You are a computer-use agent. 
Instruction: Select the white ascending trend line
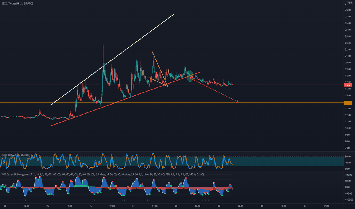112,59
